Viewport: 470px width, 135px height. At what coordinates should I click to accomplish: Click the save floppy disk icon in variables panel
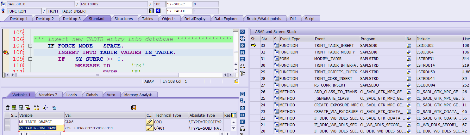(x=134, y=108)
